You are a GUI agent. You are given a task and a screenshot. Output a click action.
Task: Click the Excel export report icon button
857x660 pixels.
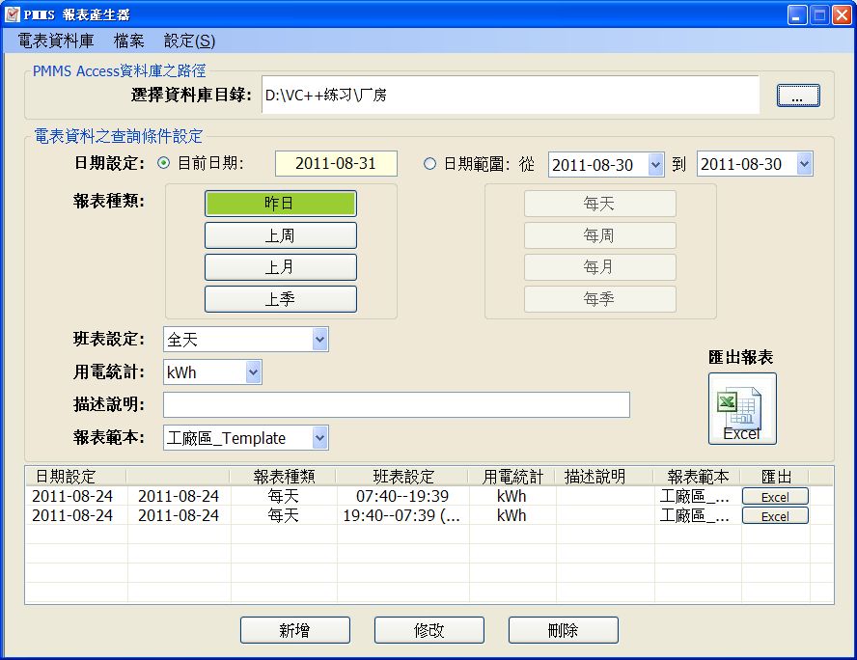click(x=742, y=409)
